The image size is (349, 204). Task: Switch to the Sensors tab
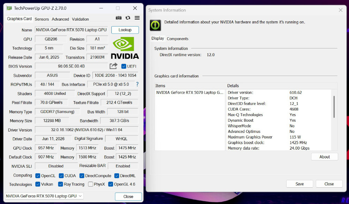pyautogui.click(x=42, y=19)
